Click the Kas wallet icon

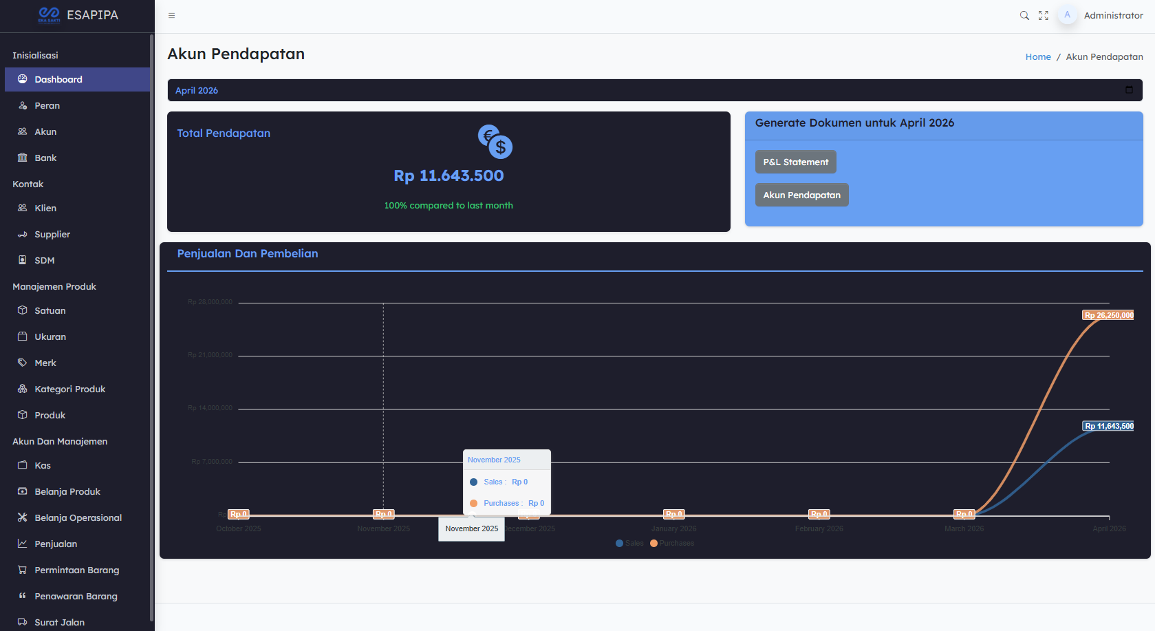click(23, 465)
